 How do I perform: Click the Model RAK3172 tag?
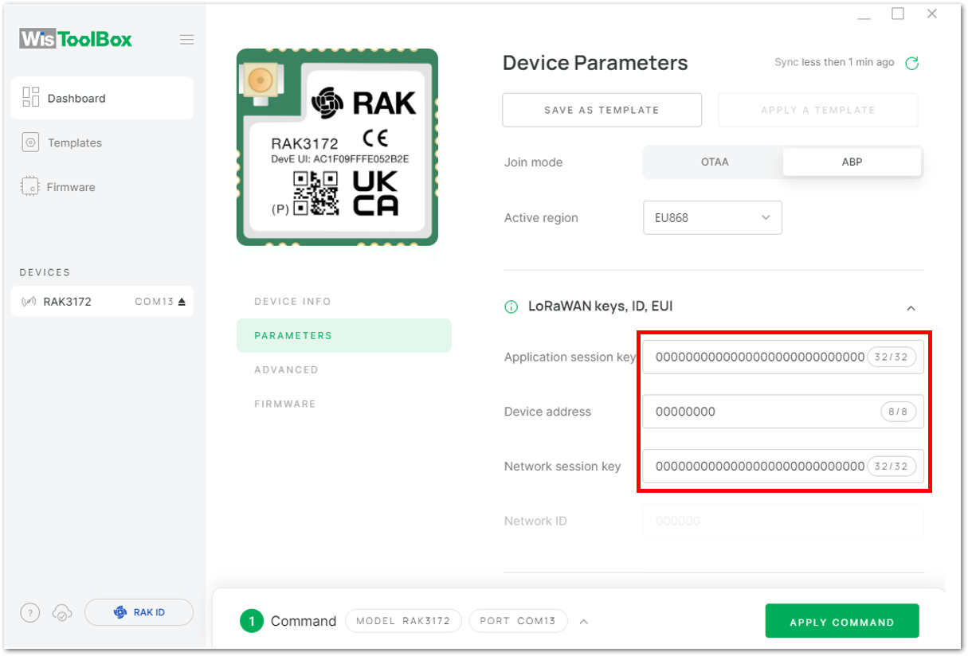tap(403, 621)
